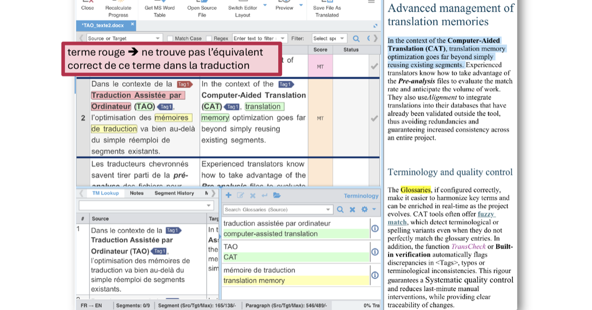Click the checkmark in the first MT row
Image resolution: width=592 pixels, height=310 pixels.
tap(374, 67)
